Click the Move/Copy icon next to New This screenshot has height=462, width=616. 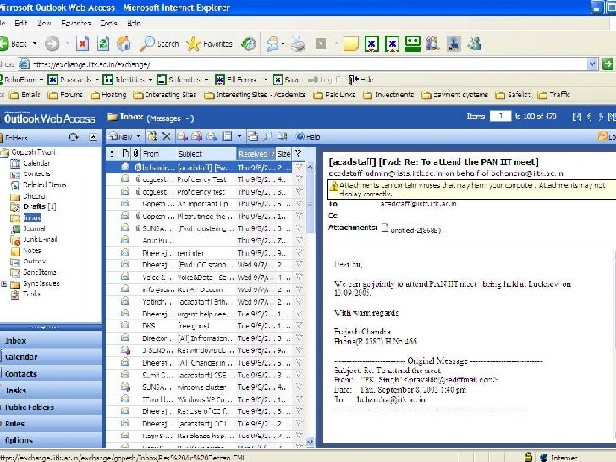152,137
